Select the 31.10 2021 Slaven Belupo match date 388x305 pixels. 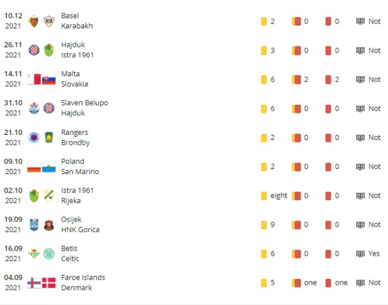(13, 108)
